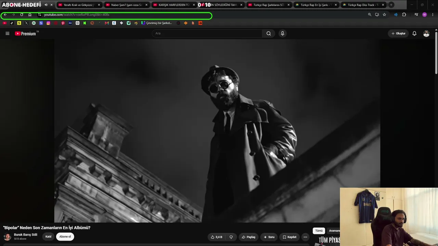Focus the YouTube Ara search field
The image size is (438, 246).
pyautogui.click(x=207, y=33)
